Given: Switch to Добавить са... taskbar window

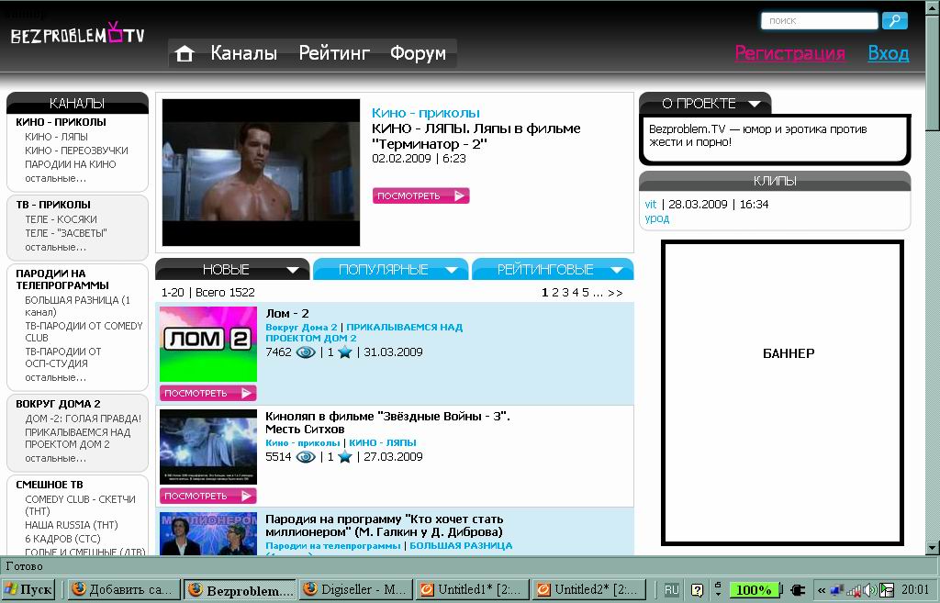Looking at the screenshot, I should pyautogui.click(x=124, y=590).
